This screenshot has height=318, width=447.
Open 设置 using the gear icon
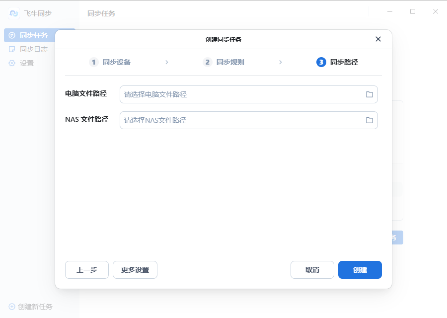coord(12,63)
